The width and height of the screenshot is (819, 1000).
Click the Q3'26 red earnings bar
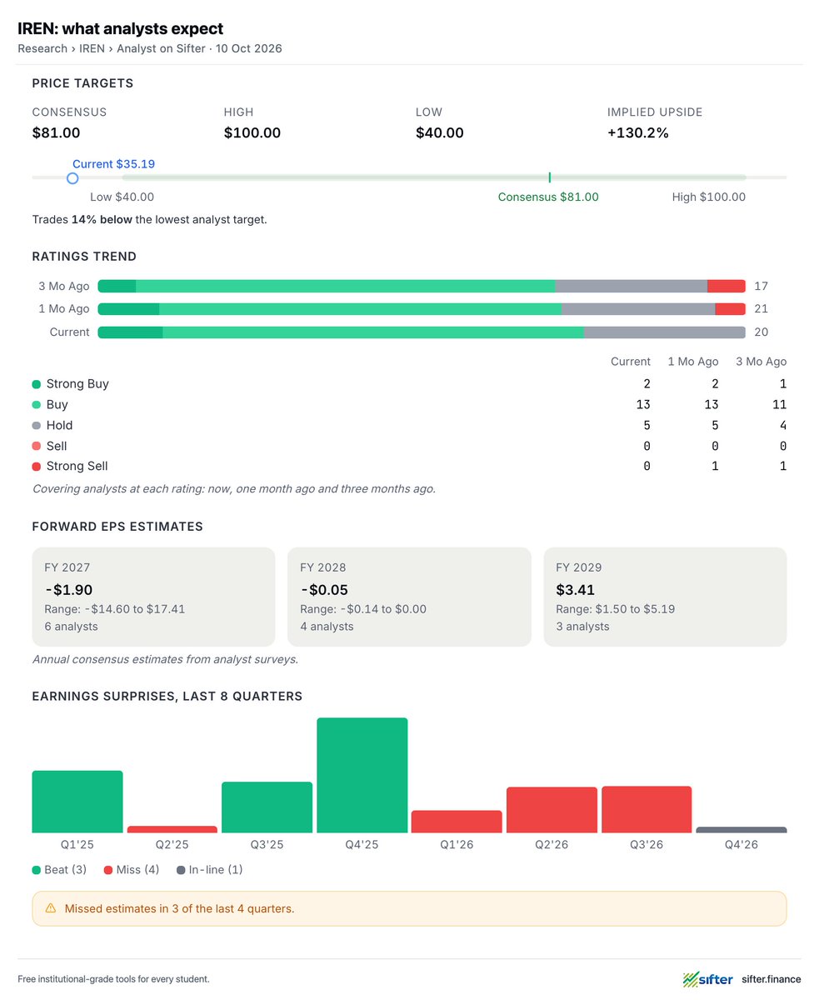647,809
